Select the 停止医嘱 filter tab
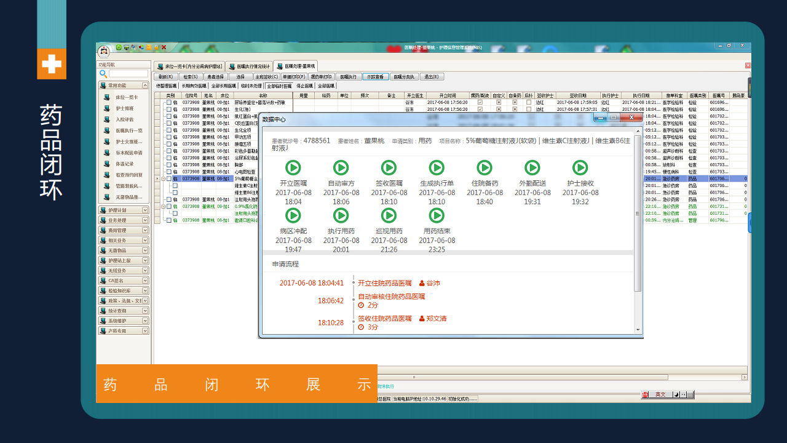Viewport: 787px width, 443px height. click(304, 86)
